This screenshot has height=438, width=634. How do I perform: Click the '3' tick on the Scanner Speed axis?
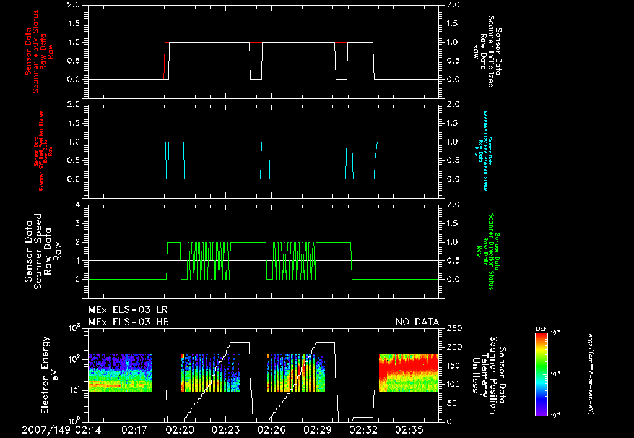coord(77,223)
